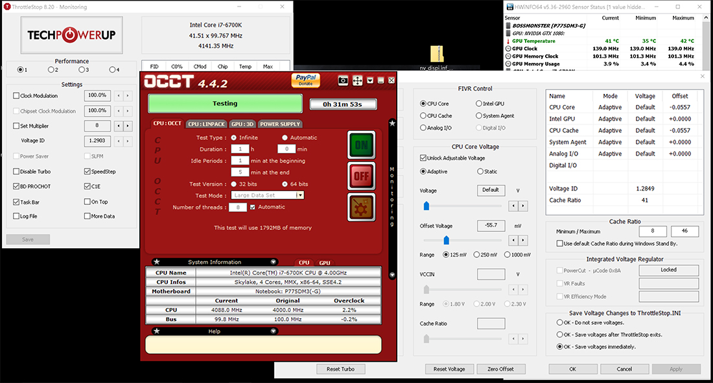The width and height of the screenshot is (713, 383).
Task: Click the ThrottleStop title bar icon
Action: [7, 7]
